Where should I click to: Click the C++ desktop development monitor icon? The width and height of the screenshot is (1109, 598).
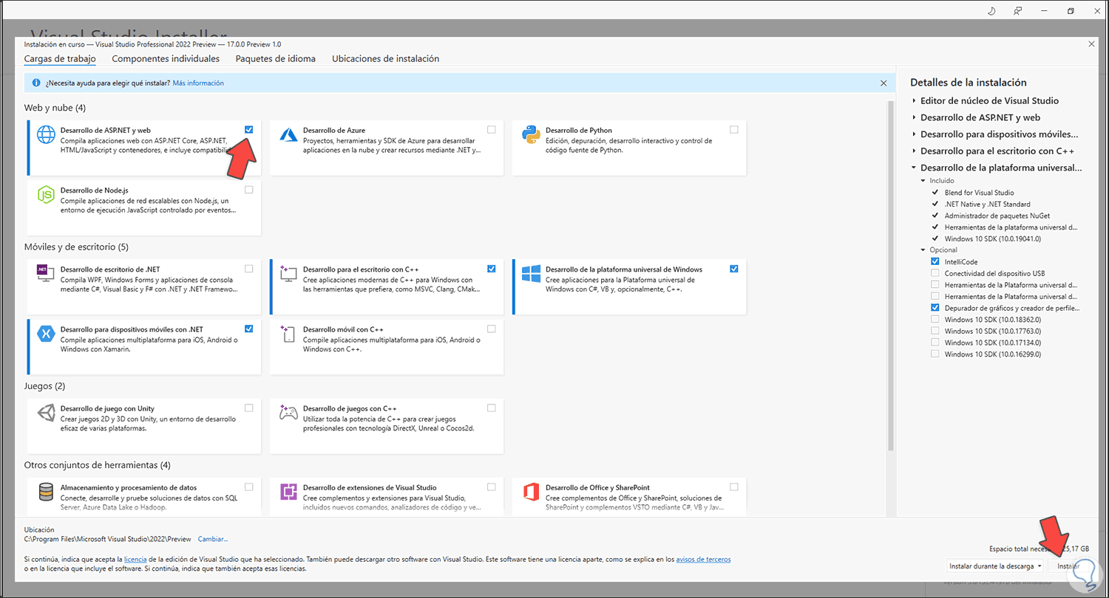[288, 273]
